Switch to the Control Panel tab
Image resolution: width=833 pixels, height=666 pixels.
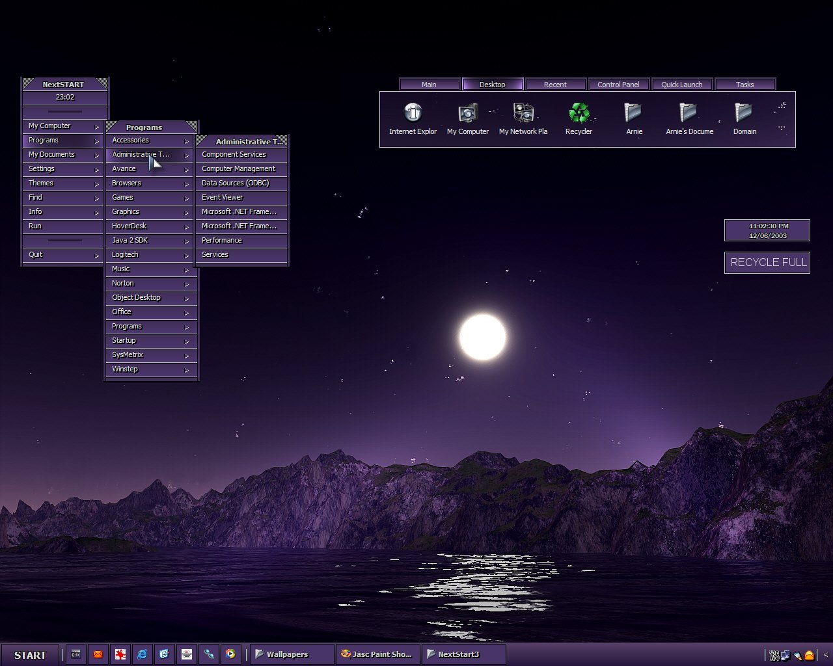(x=619, y=85)
